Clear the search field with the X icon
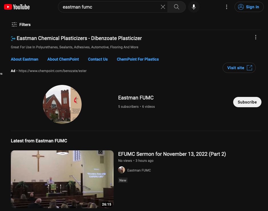Viewport: 268px width, 211px height. click(163, 7)
